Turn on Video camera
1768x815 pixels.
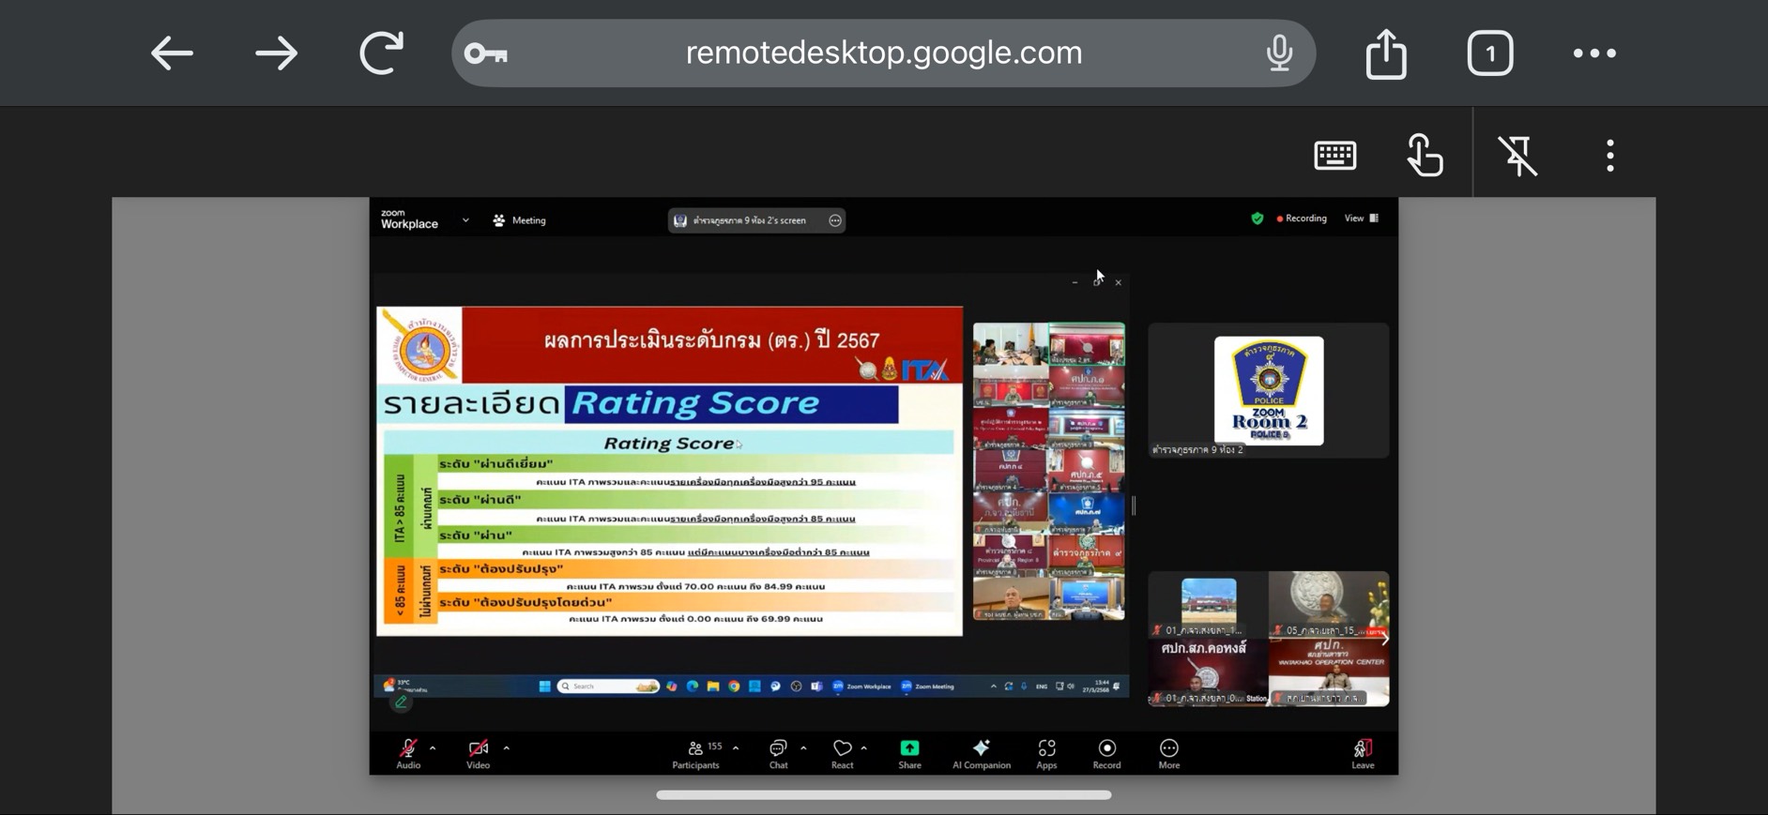click(478, 752)
